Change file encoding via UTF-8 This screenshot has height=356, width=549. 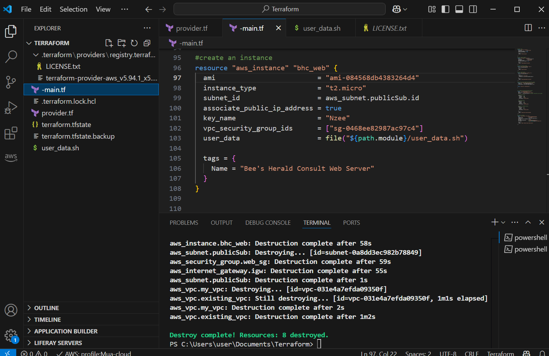[448, 353]
